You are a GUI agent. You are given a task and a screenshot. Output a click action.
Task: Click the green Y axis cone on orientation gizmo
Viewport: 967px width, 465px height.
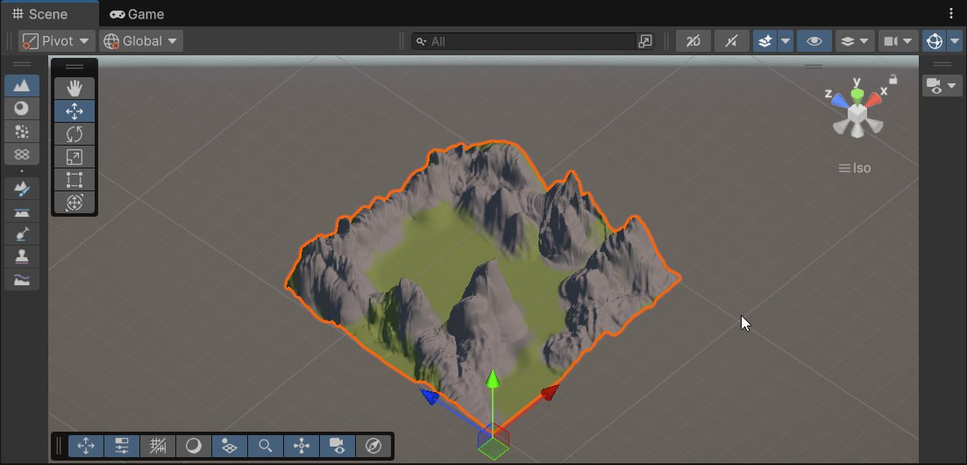click(x=857, y=94)
